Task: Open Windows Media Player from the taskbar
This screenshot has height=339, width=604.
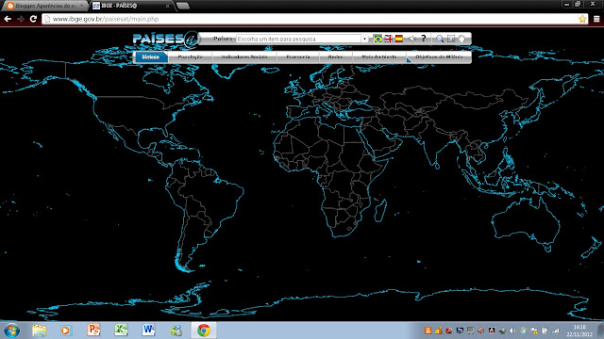Action: 65,331
